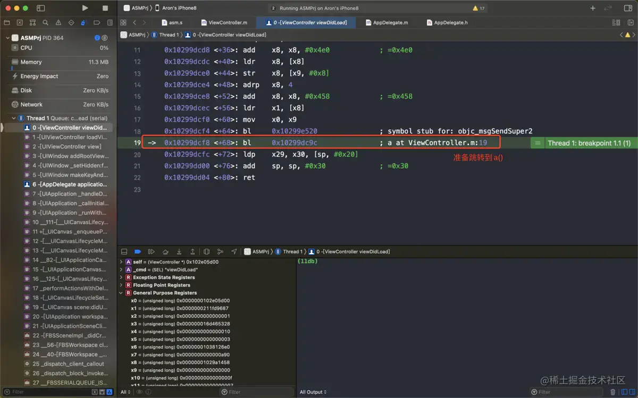Select the Debug navigator icon

pos(84,23)
